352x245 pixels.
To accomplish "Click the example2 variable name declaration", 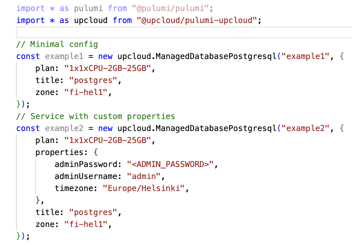I will 59,128.
